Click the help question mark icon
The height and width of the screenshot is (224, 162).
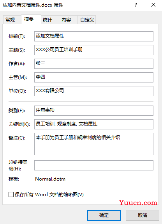pyautogui.click(x=136, y=5)
